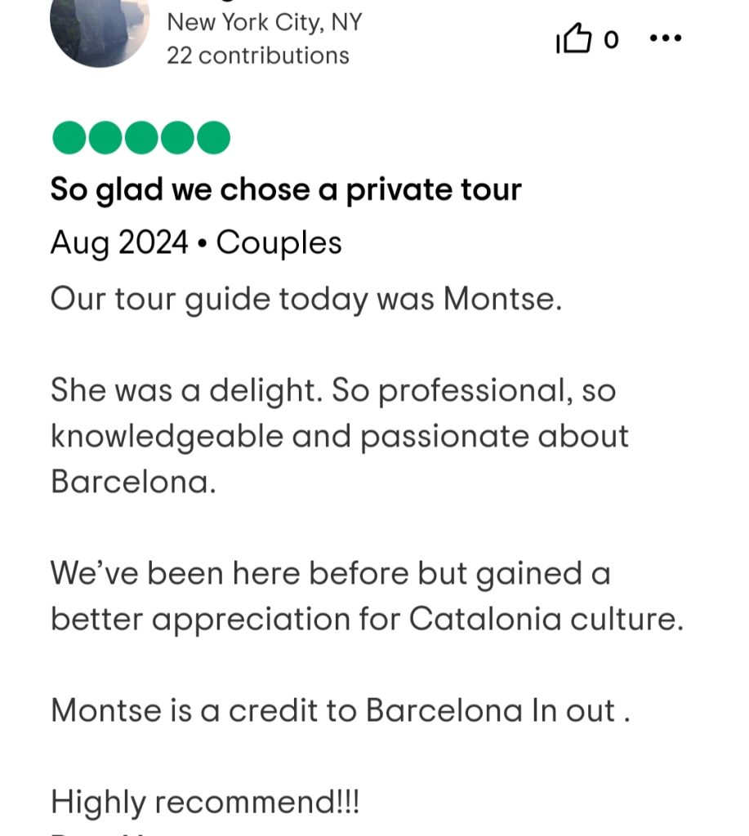Image resolution: width=749 pixels, height=836 pixels.
Task: Click the helpful vote count number
Action: coord(611,39)
